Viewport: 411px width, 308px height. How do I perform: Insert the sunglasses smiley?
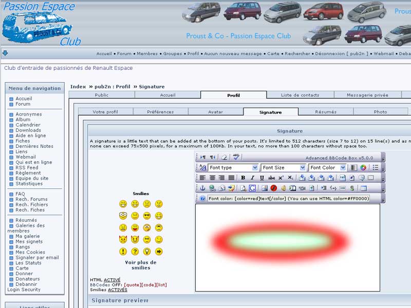tap(147, 216)
